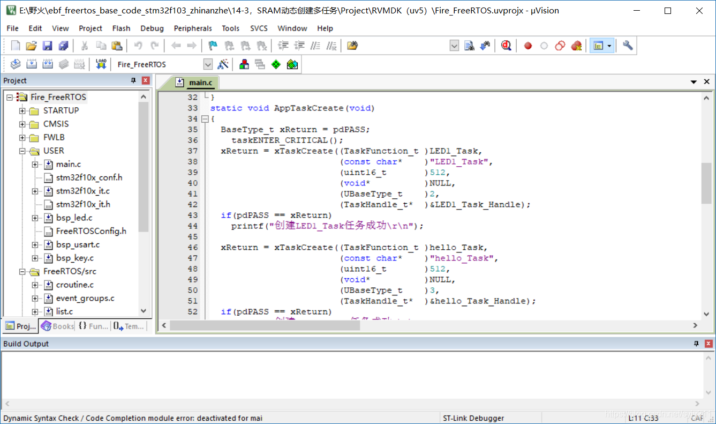Collapse the Fire_FreeRTOS project root
Screen dimensions: 716x424
click(x=10, y=98)
